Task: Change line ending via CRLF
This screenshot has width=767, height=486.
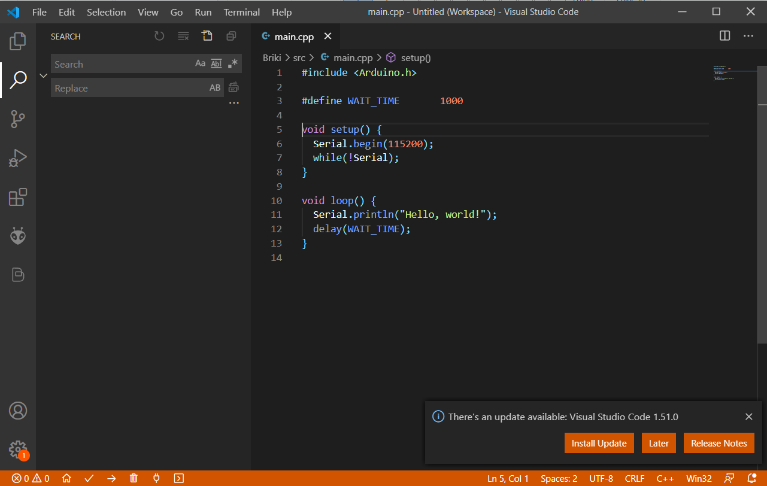Action: pyautogui.click(x=635, y=478)
